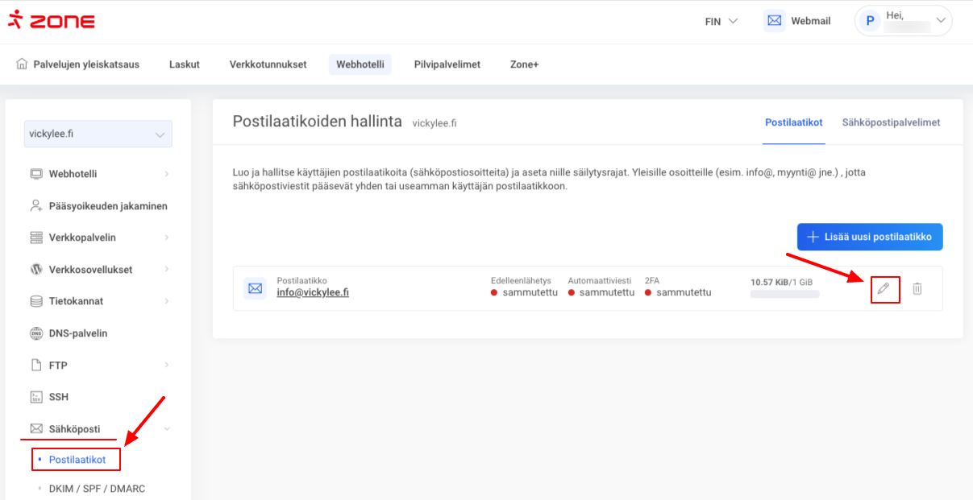This screenshot has width=973, height=500.
Task: Go to Pilvipalvelimet in the top navigation
Action: point(447,64)
